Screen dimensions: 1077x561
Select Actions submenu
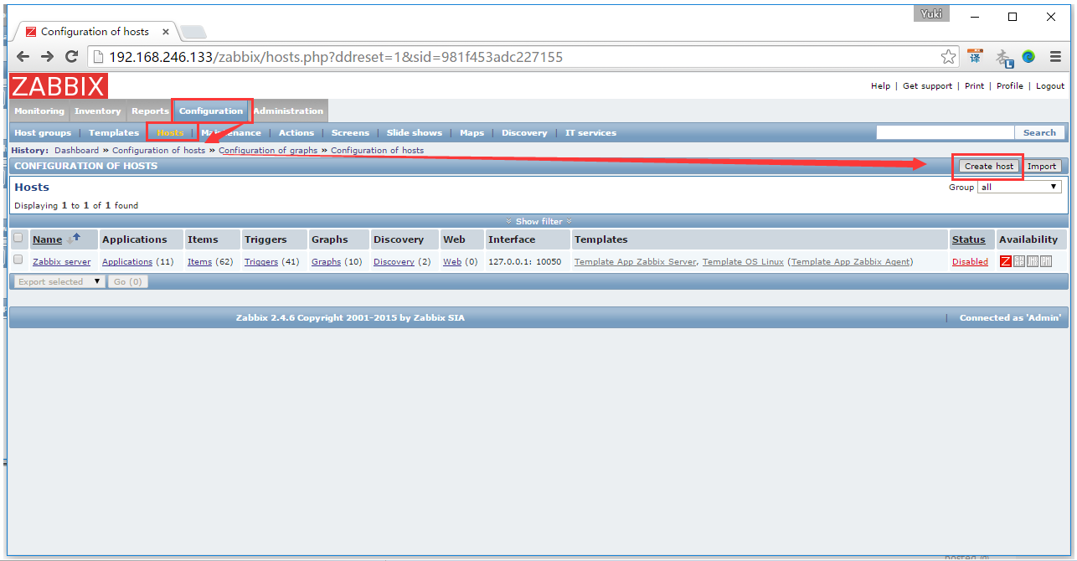(296, 133)
